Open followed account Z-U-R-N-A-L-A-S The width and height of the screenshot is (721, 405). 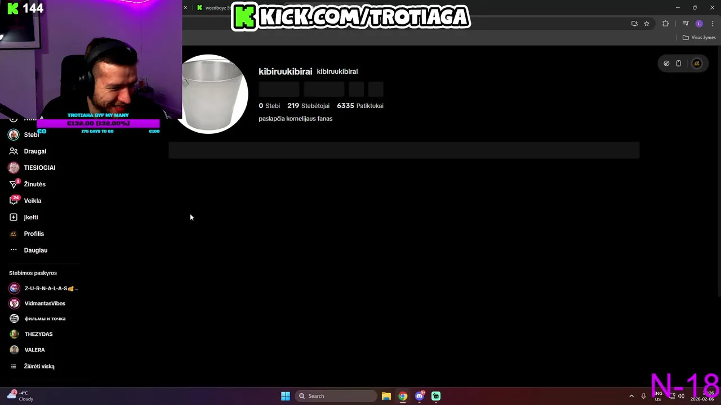pyautogui.click(x=44, y=288)
